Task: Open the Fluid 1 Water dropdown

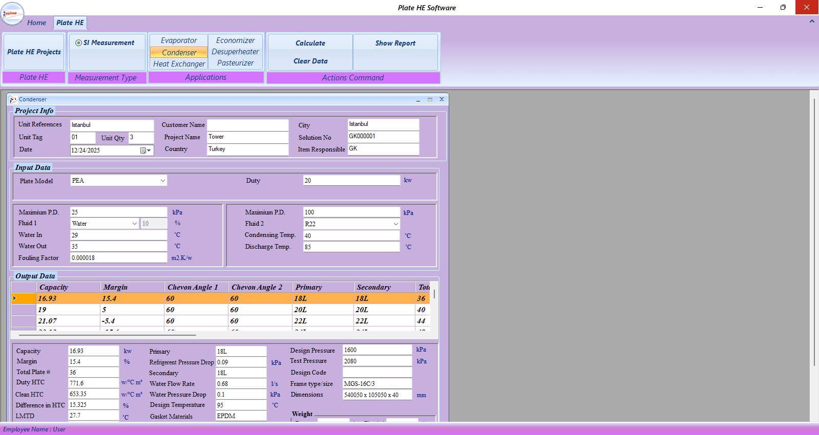Action: tap(135, 224)
